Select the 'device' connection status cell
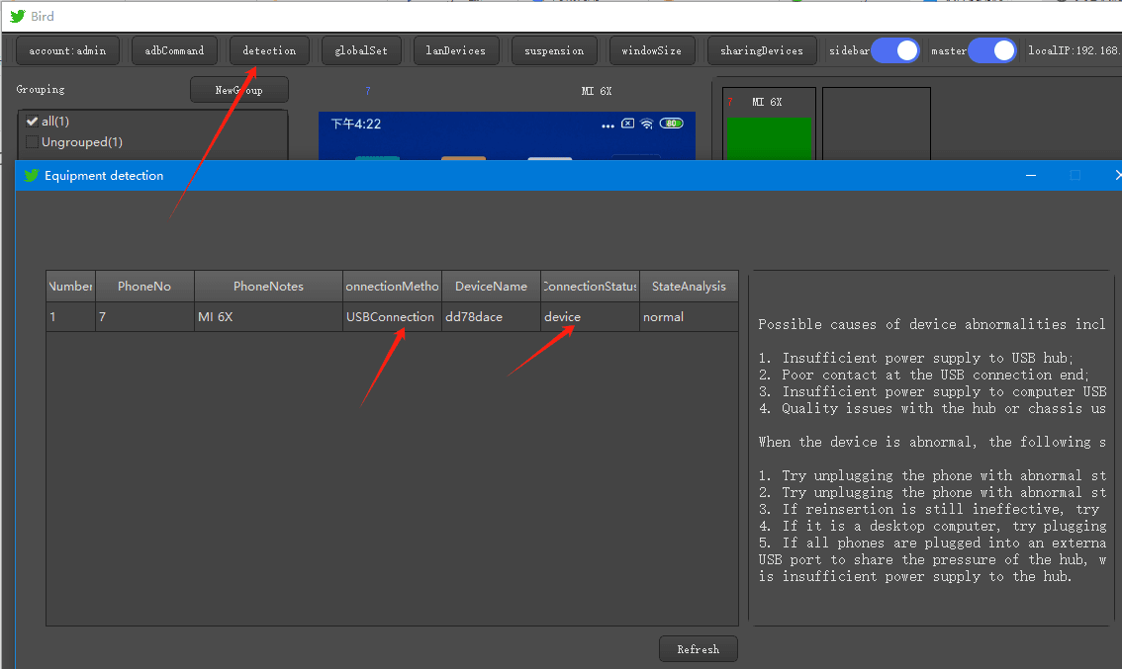The width and height of the screenshot is (1122, 669). click(591, 316)
